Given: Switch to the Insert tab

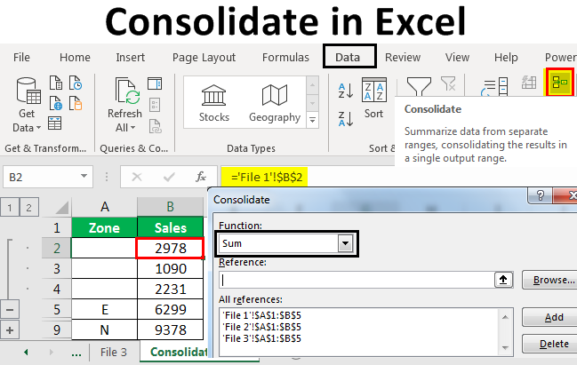Looking at the screenshot, I should tap(131, 58).
